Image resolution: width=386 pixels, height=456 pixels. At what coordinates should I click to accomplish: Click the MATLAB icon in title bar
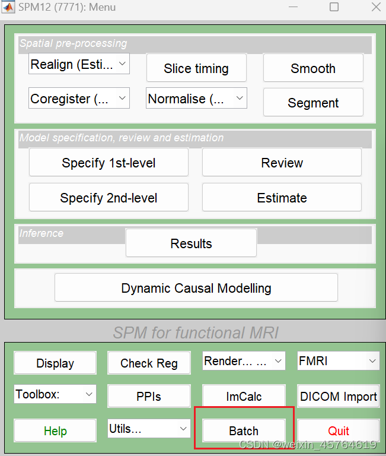click(x=8, y=7)
